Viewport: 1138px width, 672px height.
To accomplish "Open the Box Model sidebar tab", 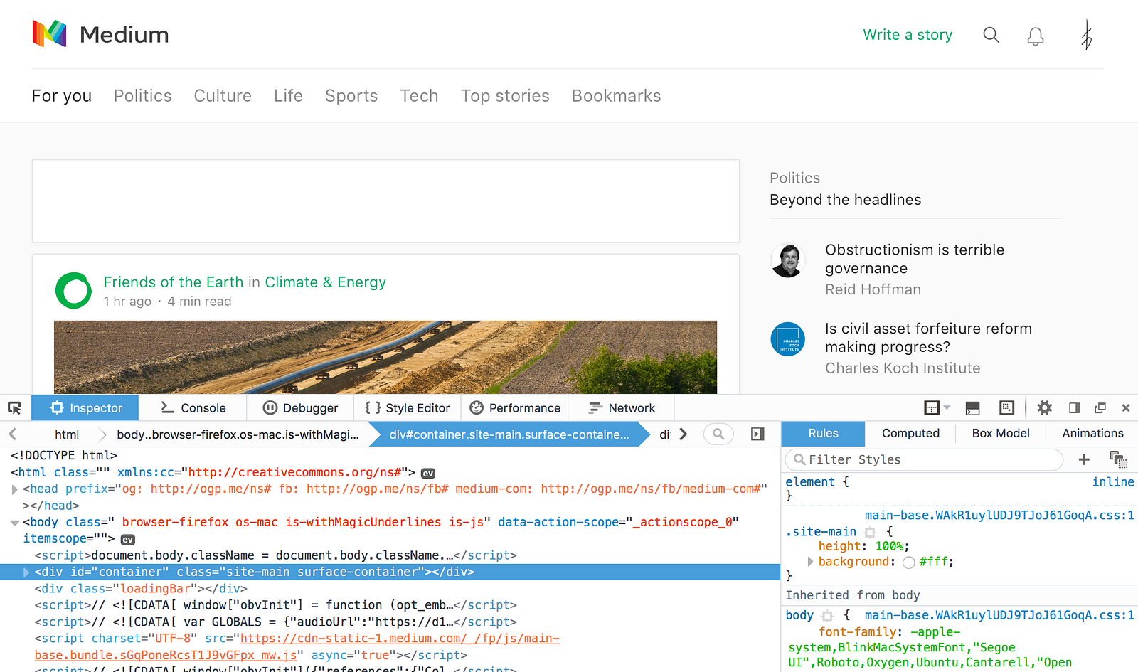I will (1001, 434).
